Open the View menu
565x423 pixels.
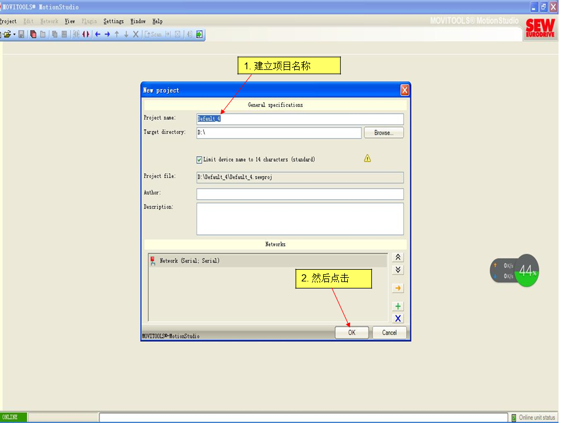tap(70, 21)
